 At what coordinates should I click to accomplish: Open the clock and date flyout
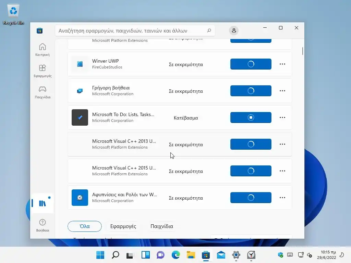(327, 255)
